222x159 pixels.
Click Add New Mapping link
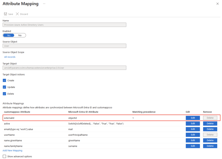(x=13, y=150)
